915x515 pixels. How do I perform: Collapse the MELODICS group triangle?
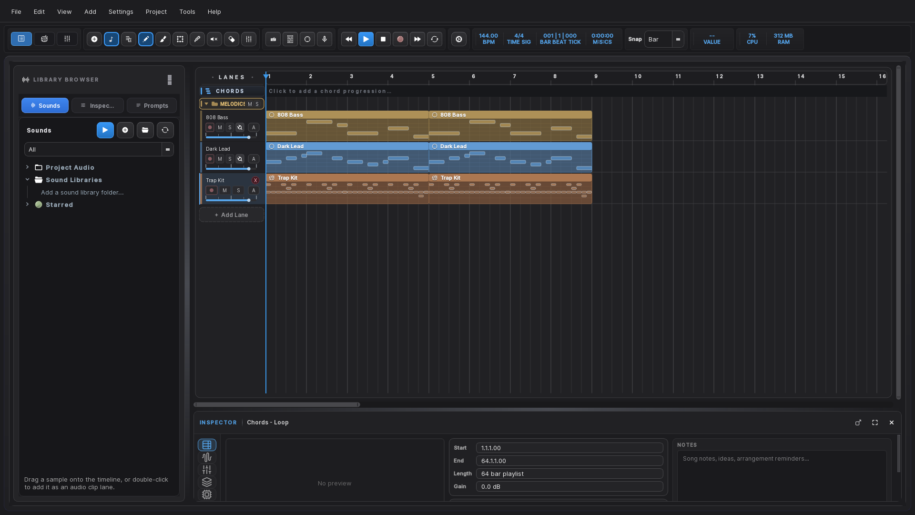click(x=206, y=104)
